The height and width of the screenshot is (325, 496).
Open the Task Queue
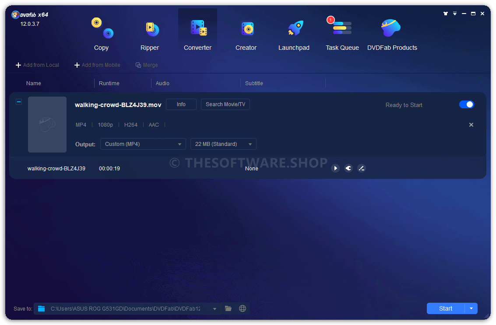(342, 34)
